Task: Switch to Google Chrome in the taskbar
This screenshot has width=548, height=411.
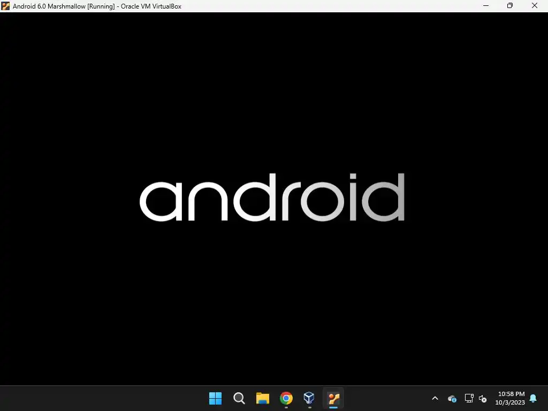Action: pos(286,398)
